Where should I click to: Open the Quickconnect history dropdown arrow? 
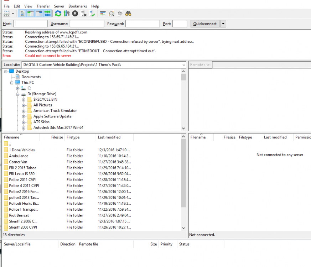click(x=223, y=24)
